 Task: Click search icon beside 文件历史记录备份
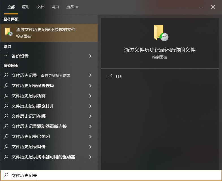(6, 146)
